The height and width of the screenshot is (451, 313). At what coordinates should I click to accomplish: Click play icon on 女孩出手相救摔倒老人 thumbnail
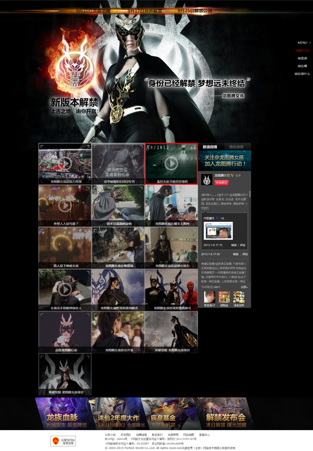[65, 289]
